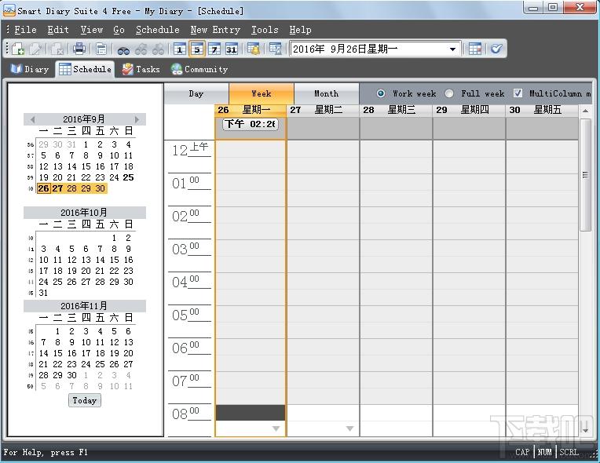Image resolution: width=600 pixels, height=463 pixels.
Task: Open the Community tab
Action: click(x=199, y=69)
